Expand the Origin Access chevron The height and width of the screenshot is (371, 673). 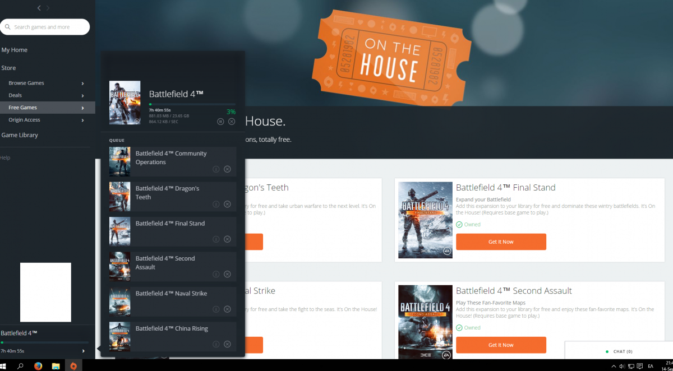pyautogui.click(x=83, y=120)
